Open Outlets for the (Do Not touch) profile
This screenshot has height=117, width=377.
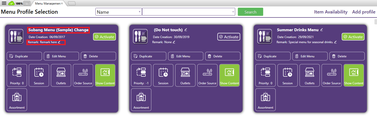click(x=185, y=75)
